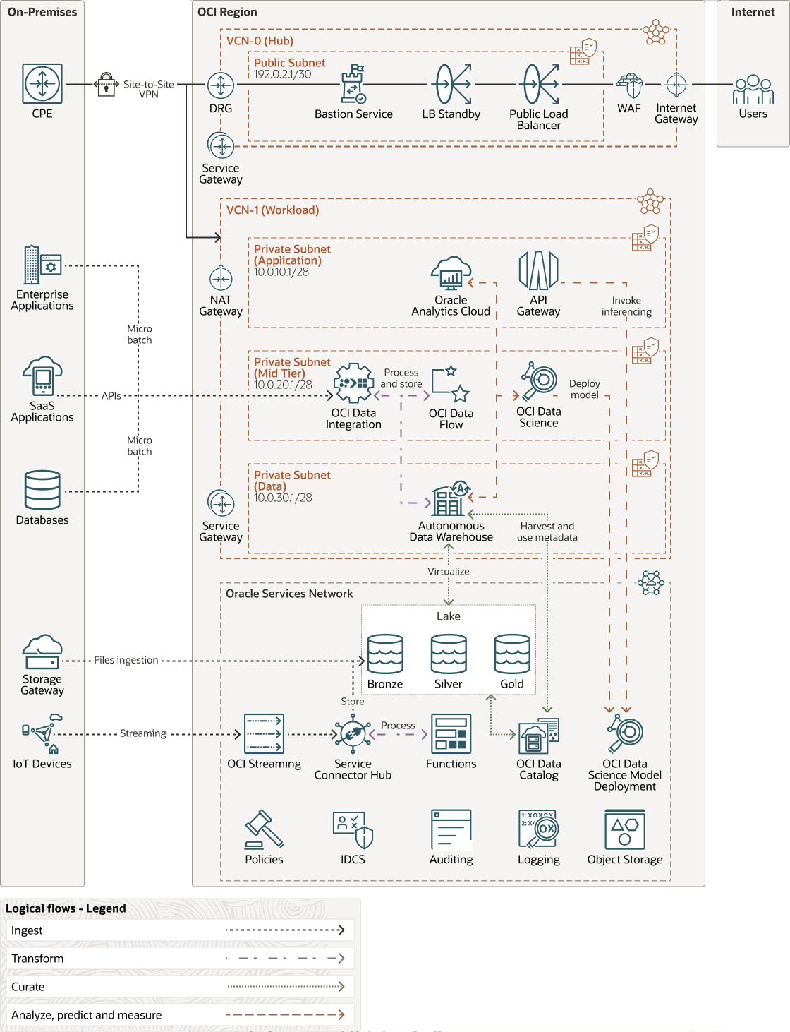The width and height of the screenshot is (790, 1032).
Task: Select the 192.0.2.1/30 subnet address
Action: coord(283,74)
